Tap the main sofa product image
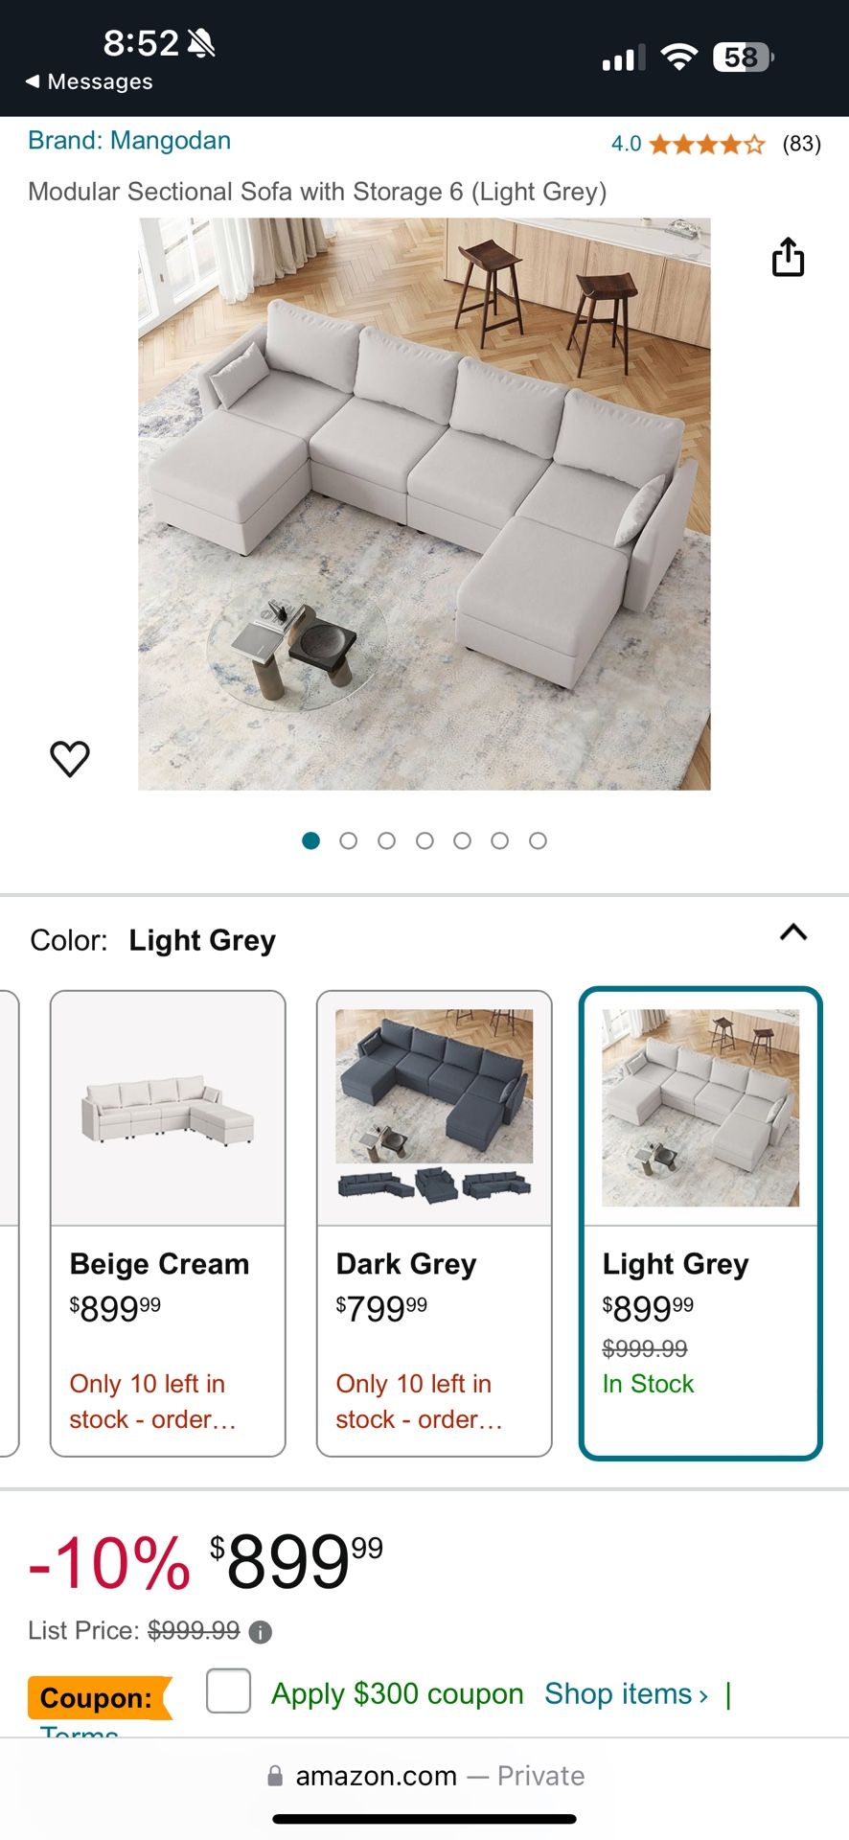This screenshot has width=849, height=1840. [x=424, y=504]
